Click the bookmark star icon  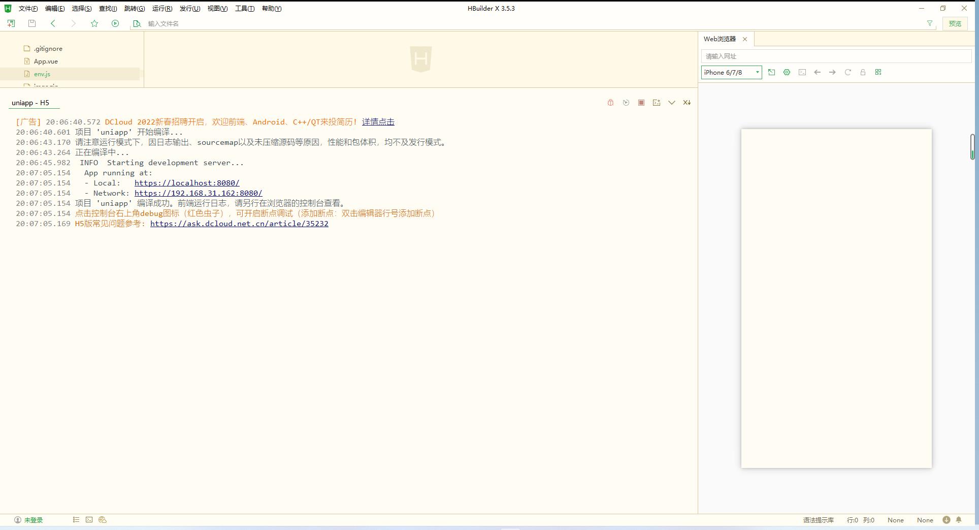(94, 23)
